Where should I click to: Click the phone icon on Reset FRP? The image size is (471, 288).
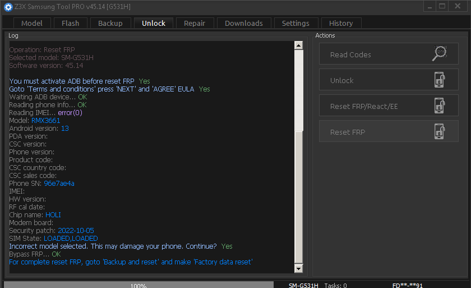pos(440,131)
